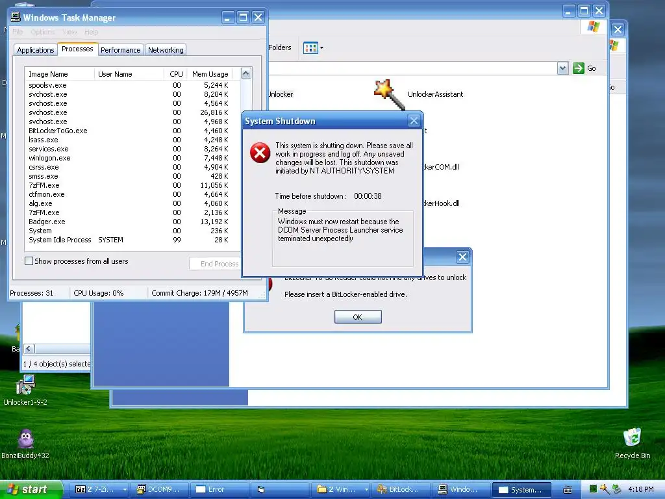Image resolution: width=665 pixels, height=499 pixels.
Task: Switch to the Applications tab
Action: [36, 50]
